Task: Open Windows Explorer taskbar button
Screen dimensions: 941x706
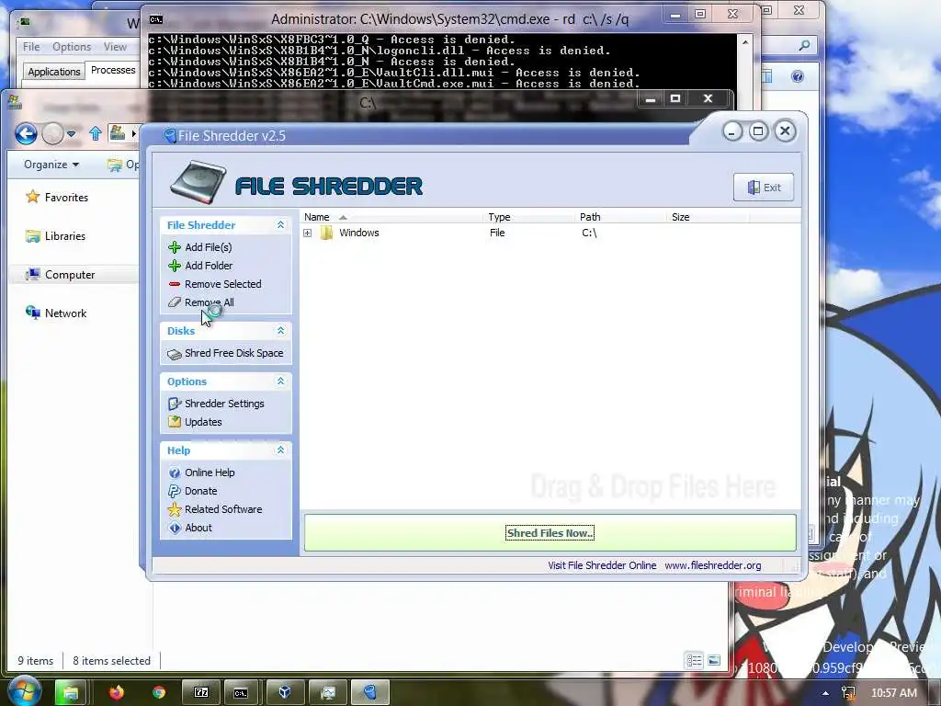Action: pos(71,693)
